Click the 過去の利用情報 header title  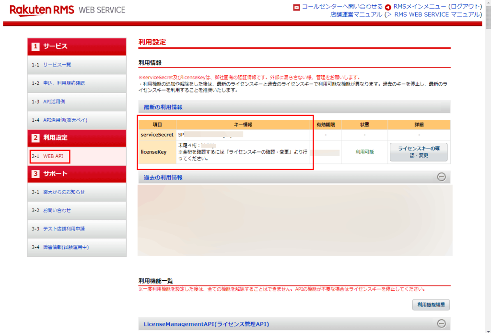pyautogui.click(x=163, y=177)
